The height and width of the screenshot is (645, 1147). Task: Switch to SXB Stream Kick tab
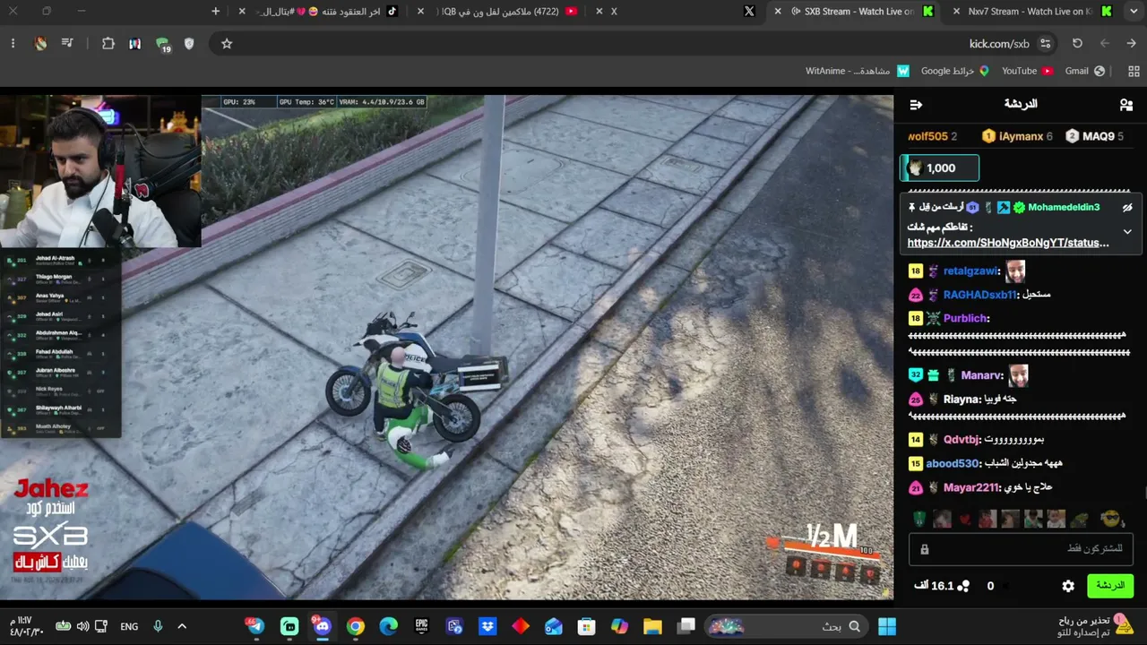[x=851, y=12]
